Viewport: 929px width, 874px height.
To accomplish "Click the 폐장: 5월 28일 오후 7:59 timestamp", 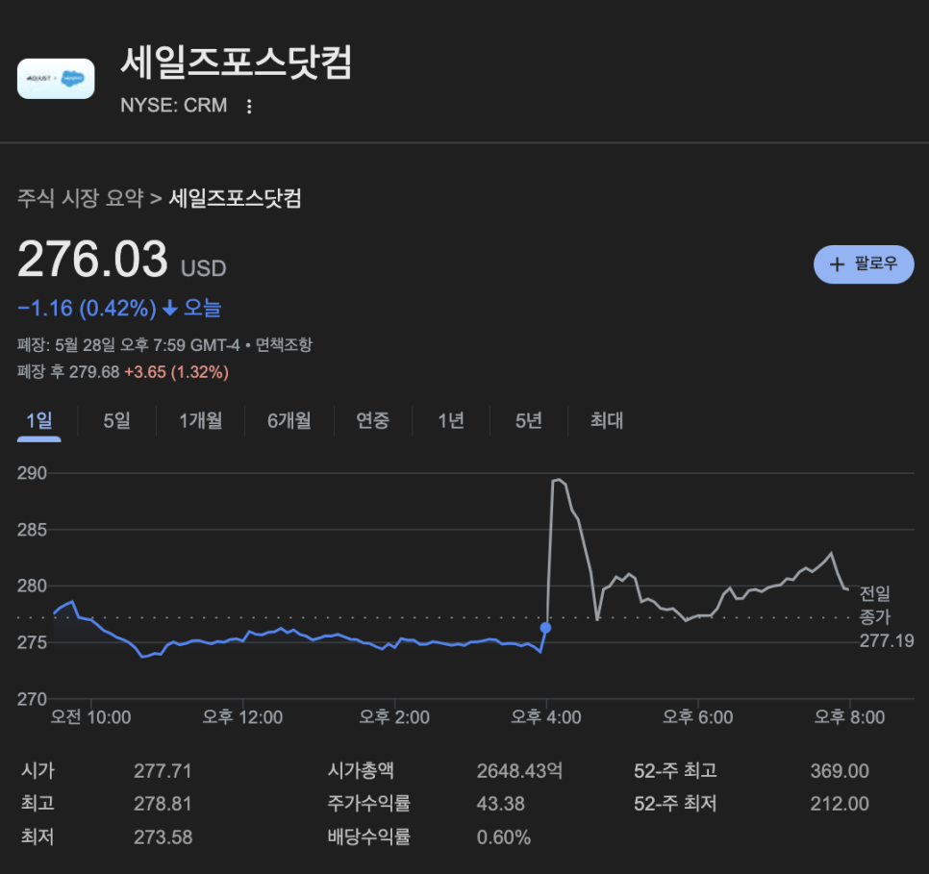I will click(x=129, y=345).
